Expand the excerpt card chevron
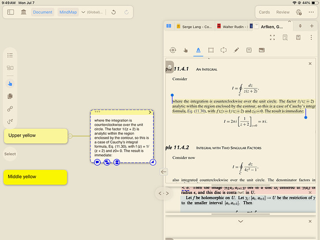The image size is (320, 240). [150, 112]
